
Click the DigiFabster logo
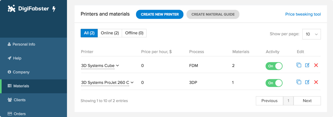click(32, 9)
